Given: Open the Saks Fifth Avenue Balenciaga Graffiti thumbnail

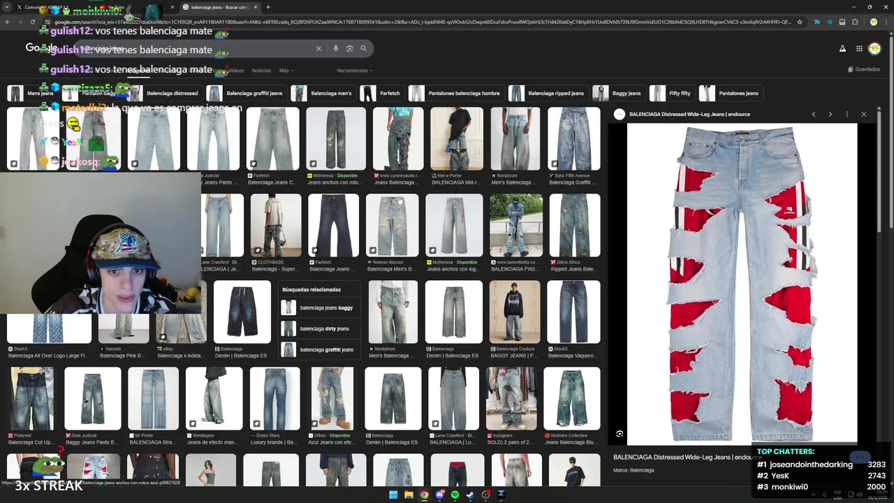Looking at the screenshot, I should [573, 138].
